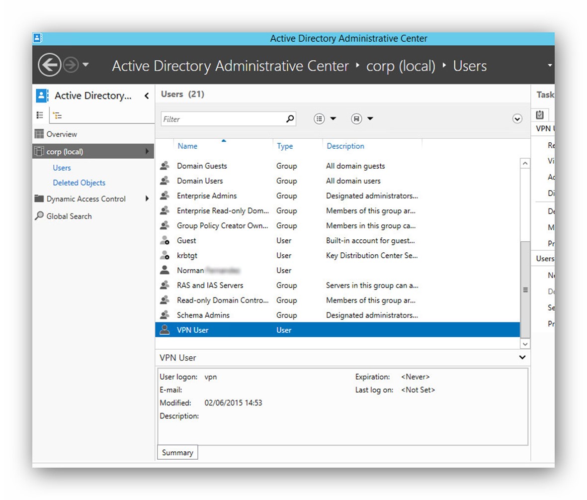Select the krbtgt row name
This screenshot has width=587, height=500.
pos(187,256)
